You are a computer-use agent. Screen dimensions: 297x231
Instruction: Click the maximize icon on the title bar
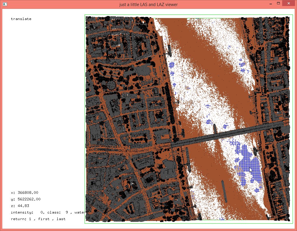click(278, 3)
